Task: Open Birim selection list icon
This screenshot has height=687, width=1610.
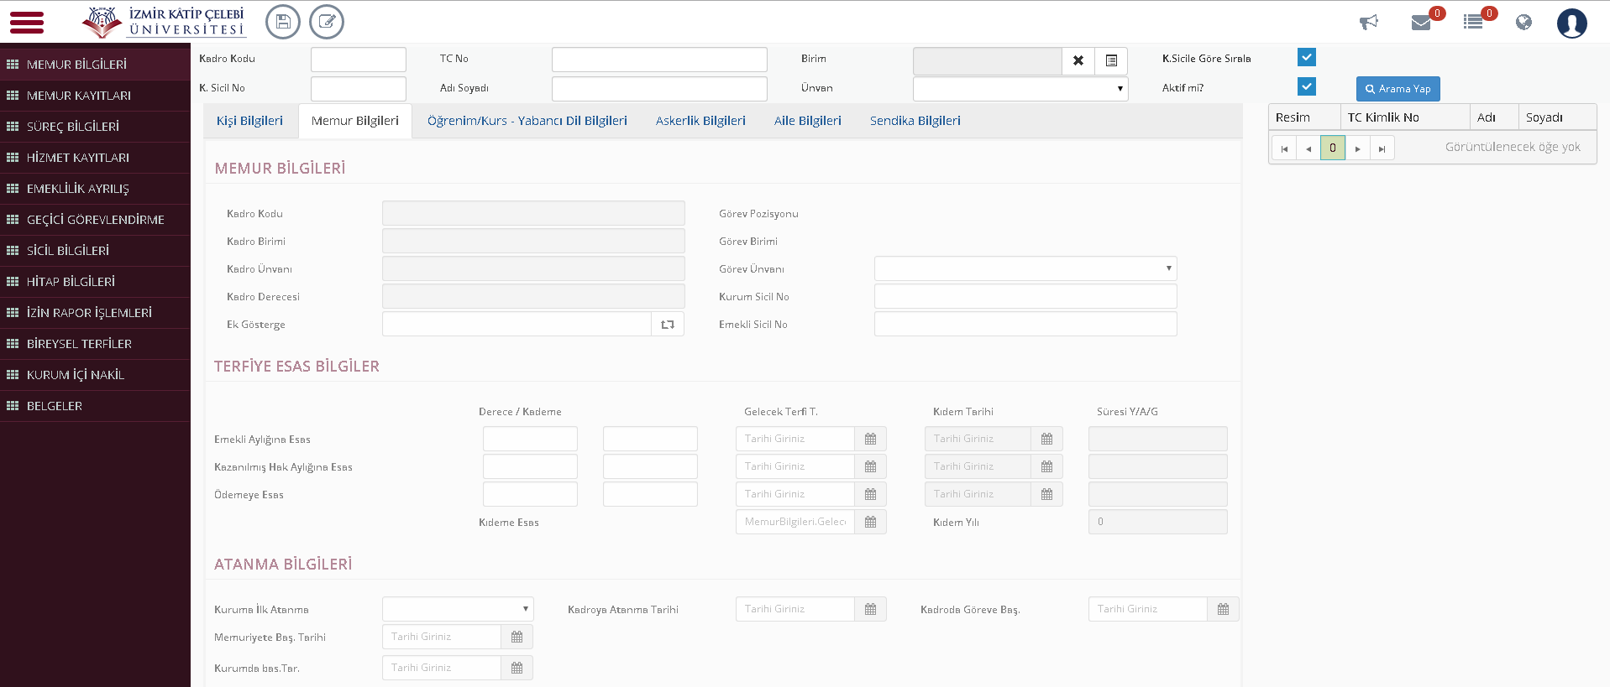Action: click(x=1111, y=60)
